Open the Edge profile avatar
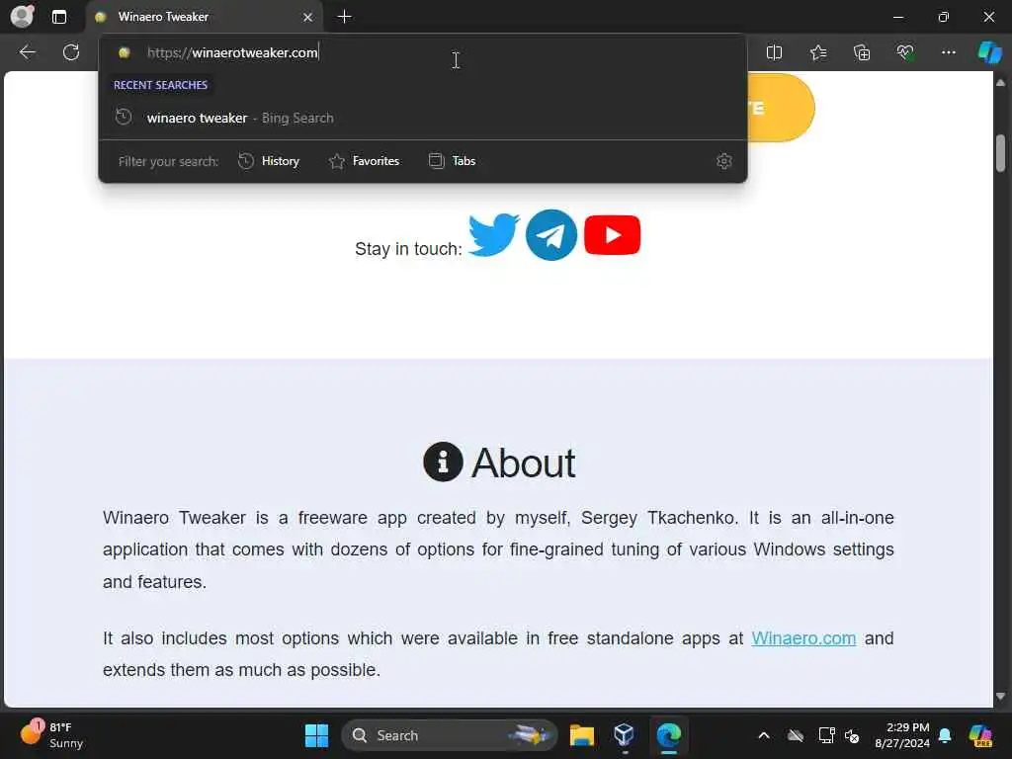This screenshot has width=1012, height=759. coord(22,16)
